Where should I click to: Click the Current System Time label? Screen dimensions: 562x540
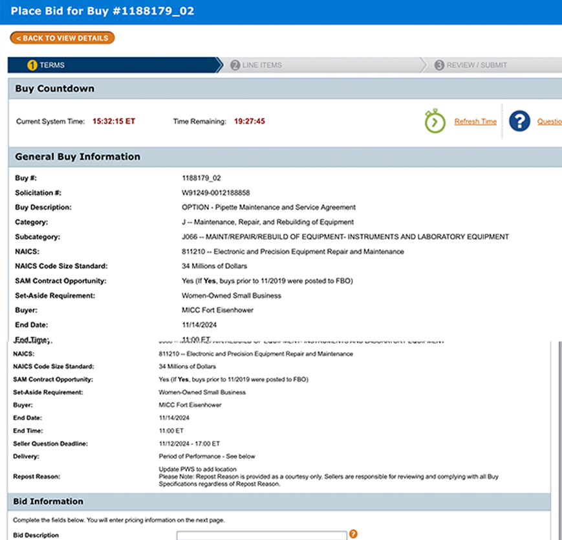(50, 121)
